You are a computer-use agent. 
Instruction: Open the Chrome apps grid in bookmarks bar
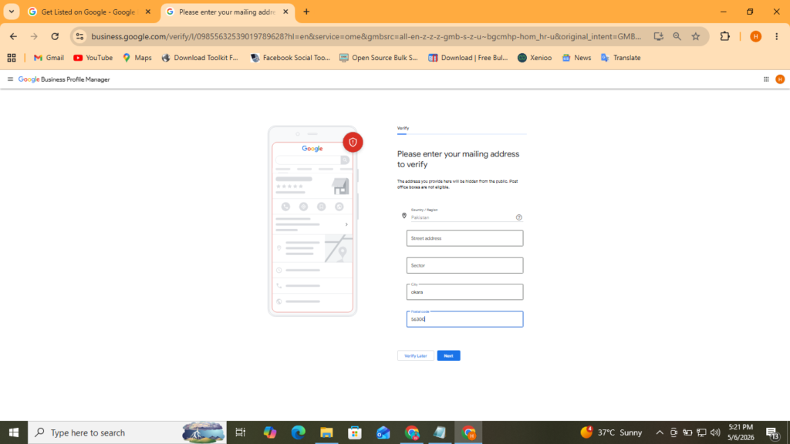point(11,58)
